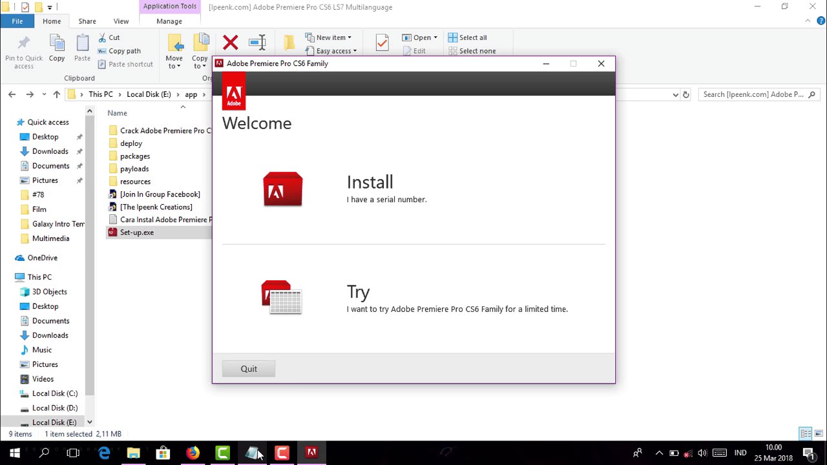827x465 pixels.
Task: Switch to the Share ribbon tab
Action: (x=87, y=21)
